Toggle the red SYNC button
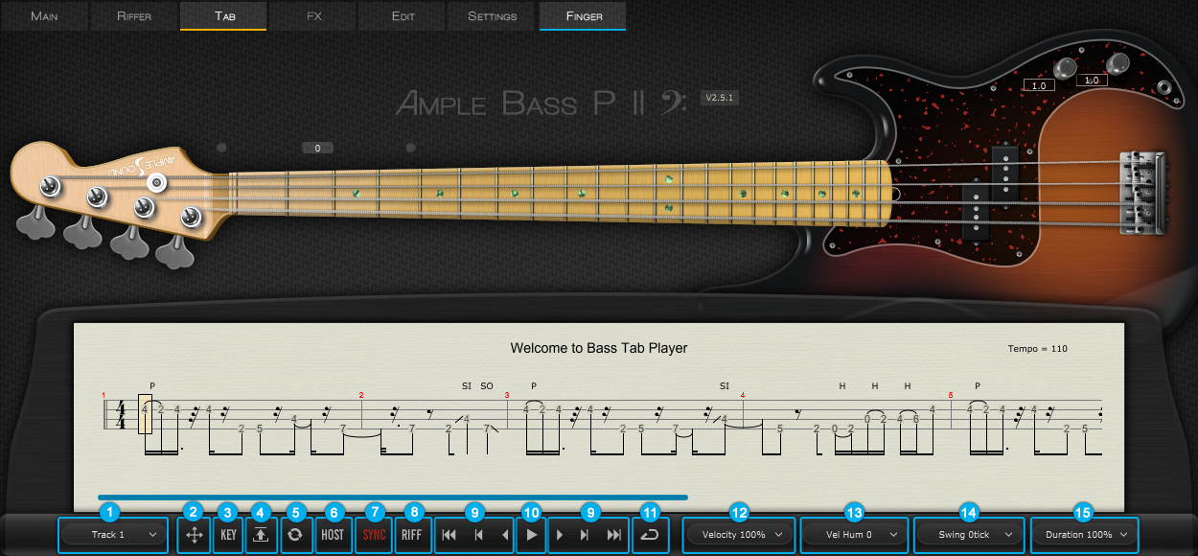This screenshot has width=1198, height=556. [x=373, y=535]
